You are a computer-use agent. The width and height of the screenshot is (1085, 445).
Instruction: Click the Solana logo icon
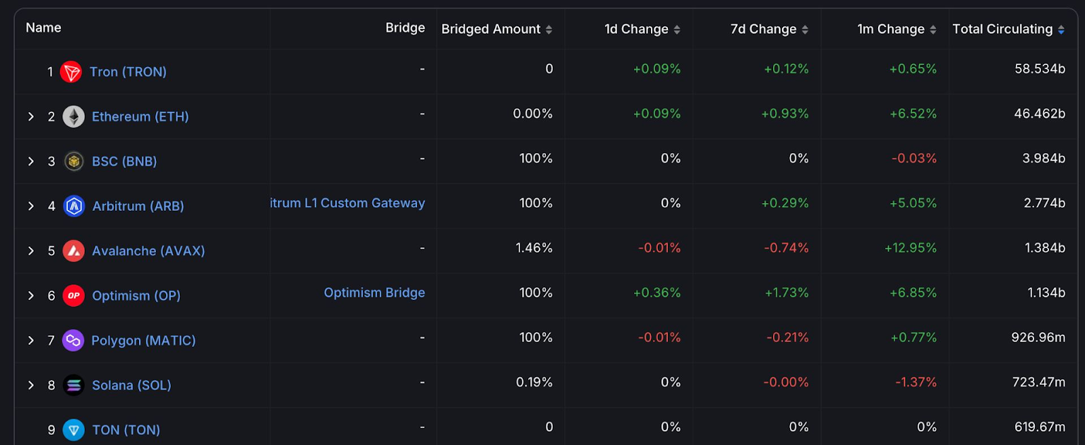point(73,385)
